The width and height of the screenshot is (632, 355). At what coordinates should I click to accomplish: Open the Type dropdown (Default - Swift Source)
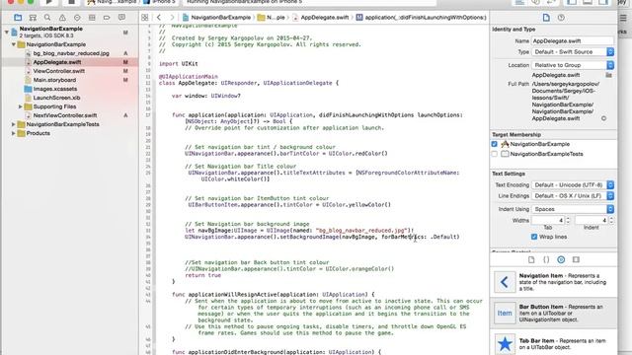[573, 52]
